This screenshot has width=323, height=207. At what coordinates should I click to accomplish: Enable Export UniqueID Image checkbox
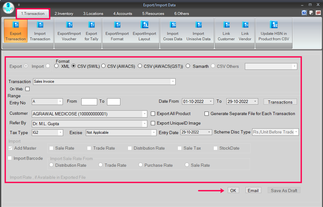click(153, 123)
